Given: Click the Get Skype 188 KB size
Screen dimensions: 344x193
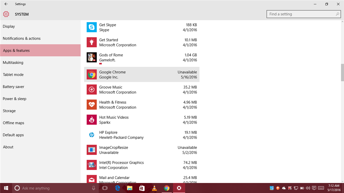Looking at the screenshot, I should coord(191,25).
